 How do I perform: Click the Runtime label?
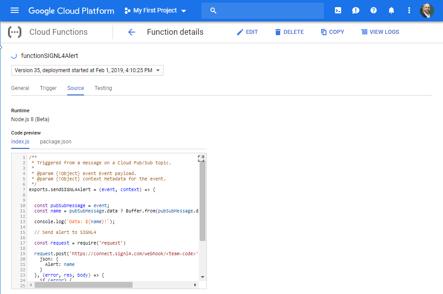20,110
